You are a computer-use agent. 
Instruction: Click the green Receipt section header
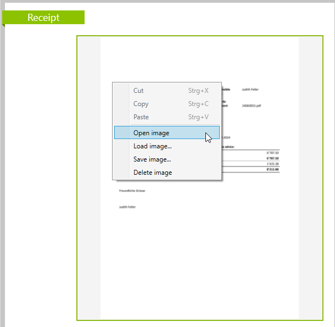pos(43,18)
